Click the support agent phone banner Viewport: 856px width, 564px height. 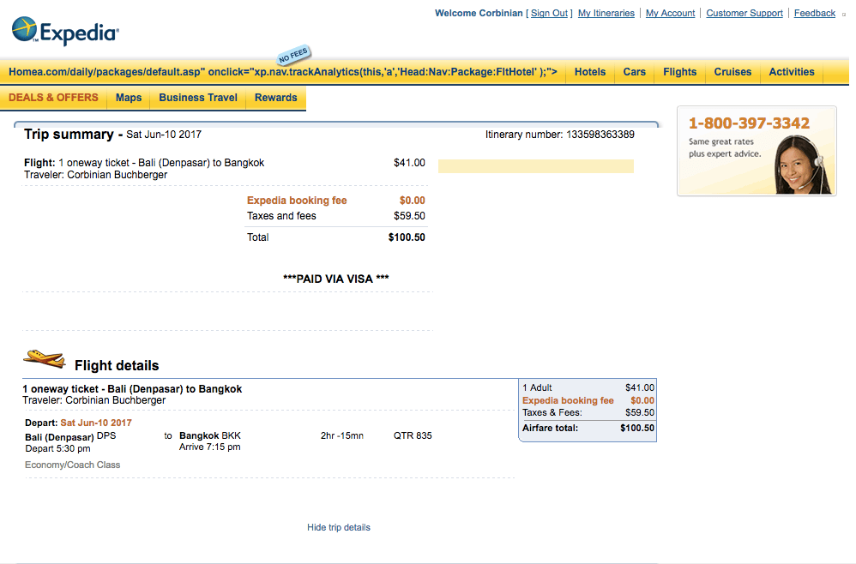click(x=756, y=151)
